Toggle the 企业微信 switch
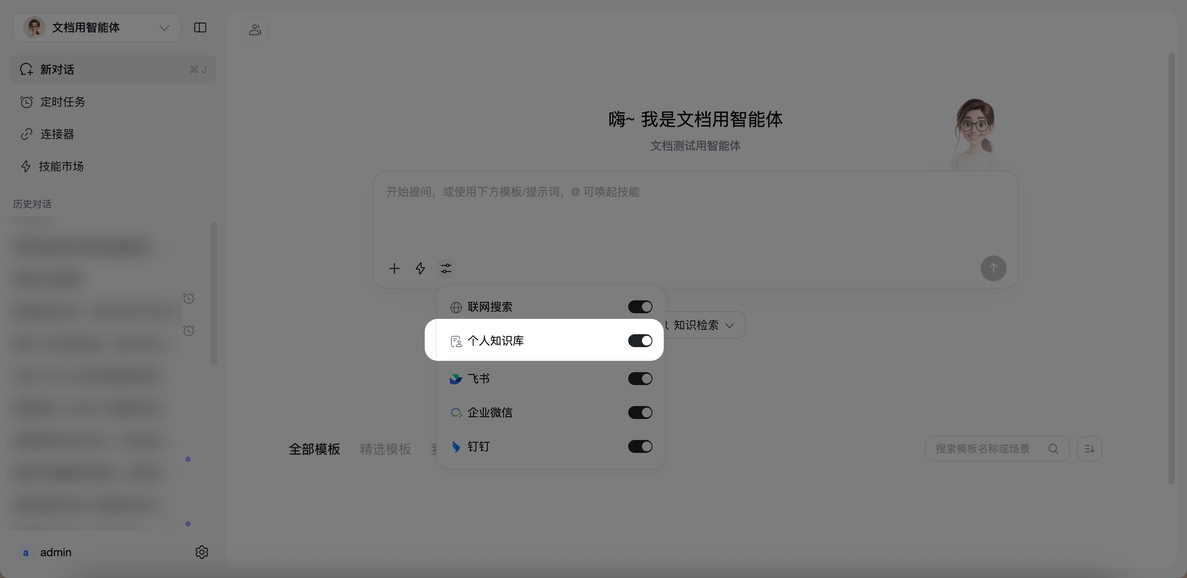The width and height of the screenshot is (1187, 578). tap(640, 412)
